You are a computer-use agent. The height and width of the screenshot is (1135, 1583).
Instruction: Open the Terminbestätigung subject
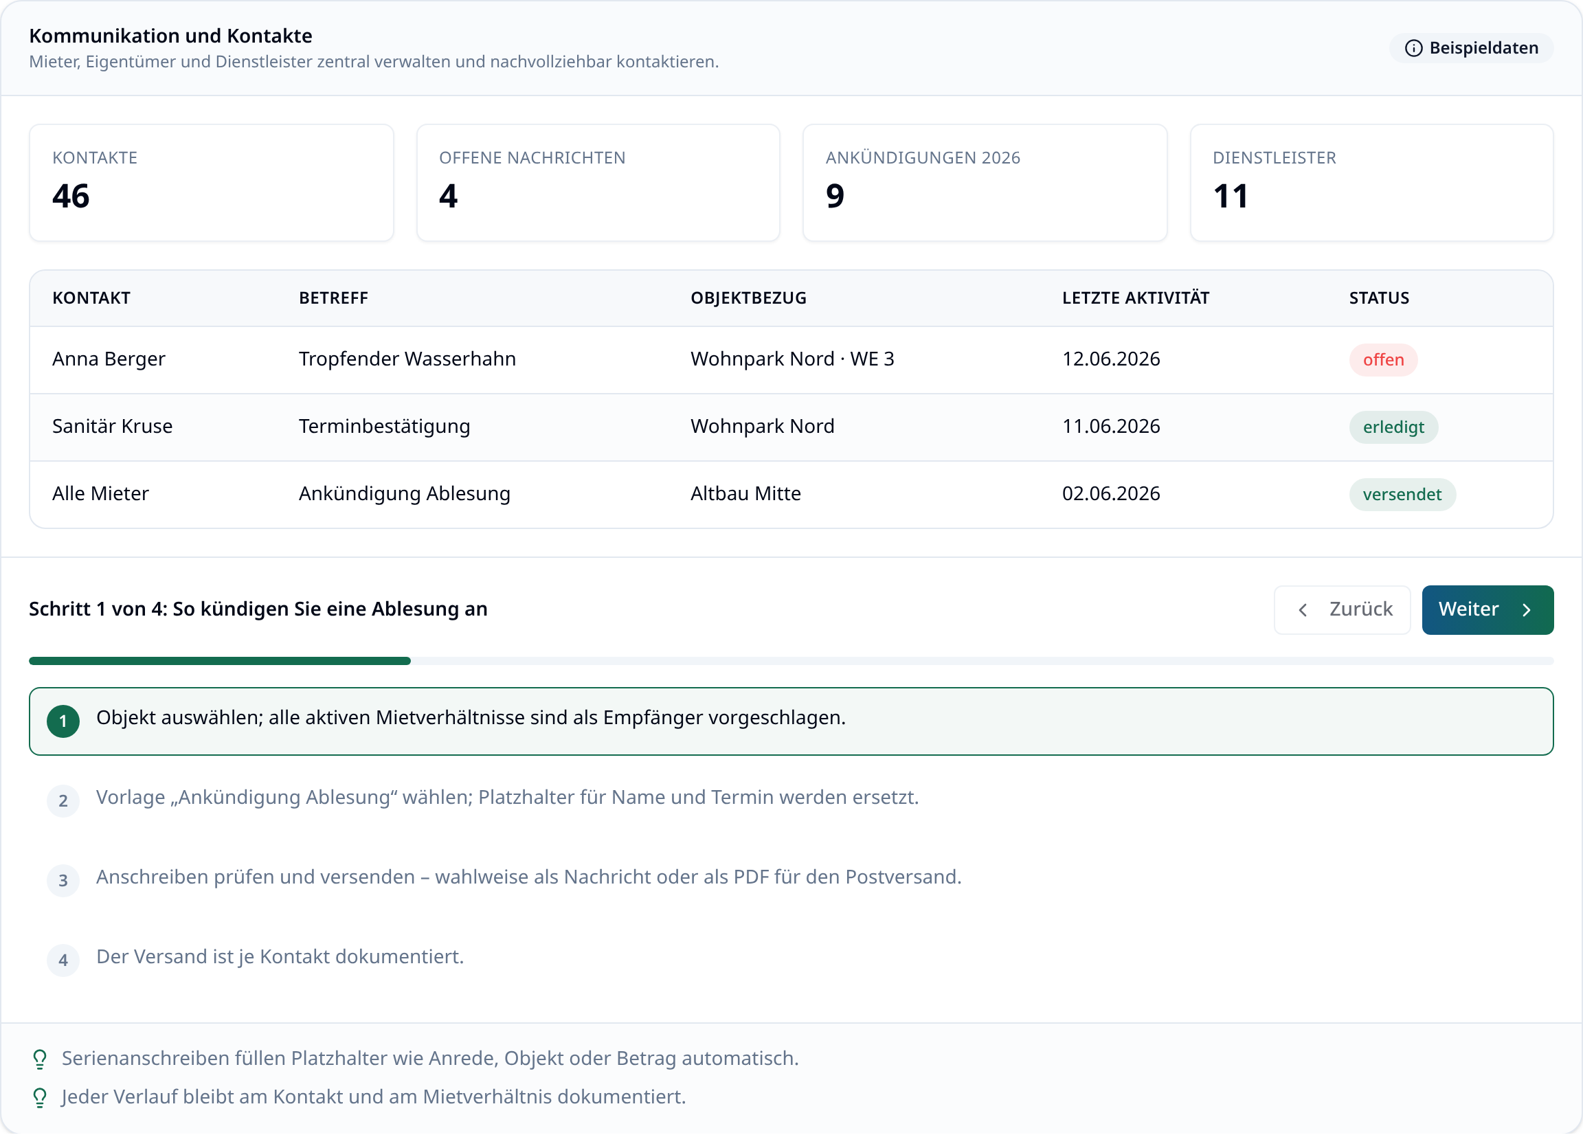pyautogui.click(x=385, y=427)
